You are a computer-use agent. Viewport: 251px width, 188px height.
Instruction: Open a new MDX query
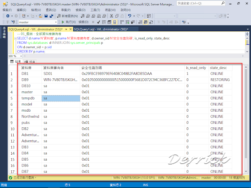(88, 16)
